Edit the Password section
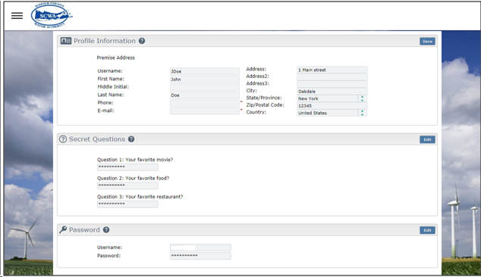 [427, 230]
